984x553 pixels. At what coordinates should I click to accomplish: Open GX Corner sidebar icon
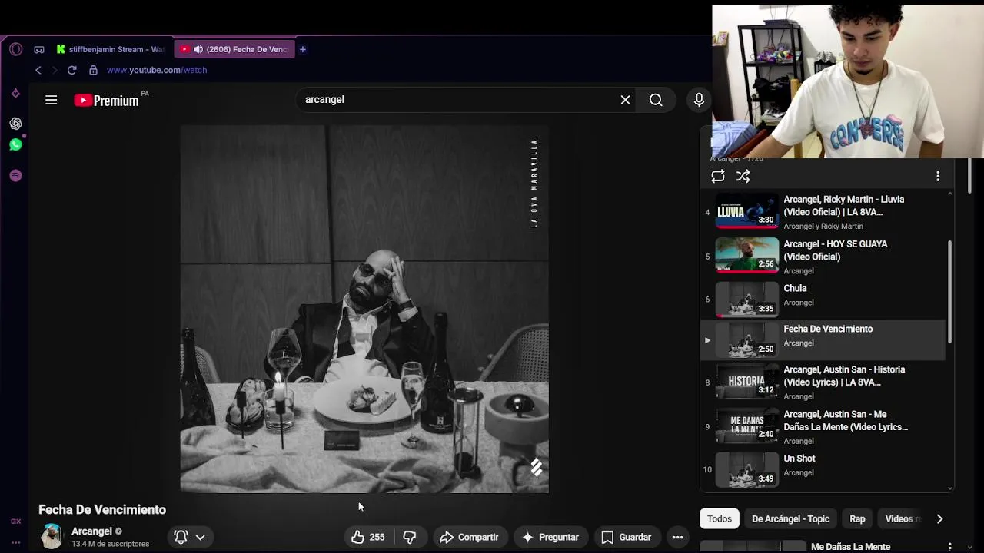click(15, 521)
